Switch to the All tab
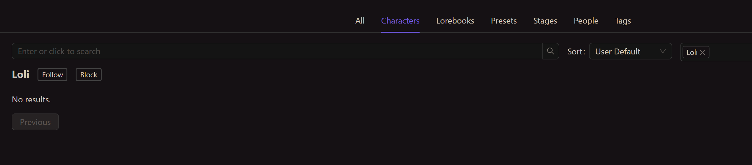Image resolution: width=752 pixels, height=165 pixels. (360, 21)
